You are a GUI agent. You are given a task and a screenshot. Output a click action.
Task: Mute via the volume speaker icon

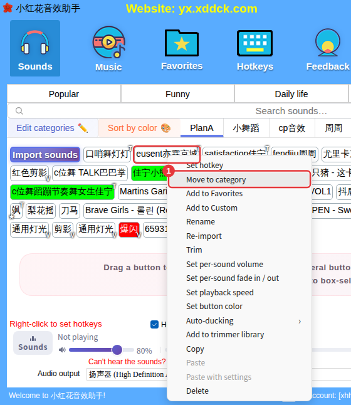(x=62, y=350)
